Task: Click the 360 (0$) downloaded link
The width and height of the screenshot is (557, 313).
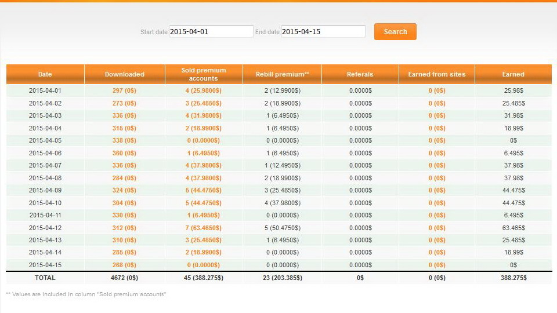Action: point(124,153)
